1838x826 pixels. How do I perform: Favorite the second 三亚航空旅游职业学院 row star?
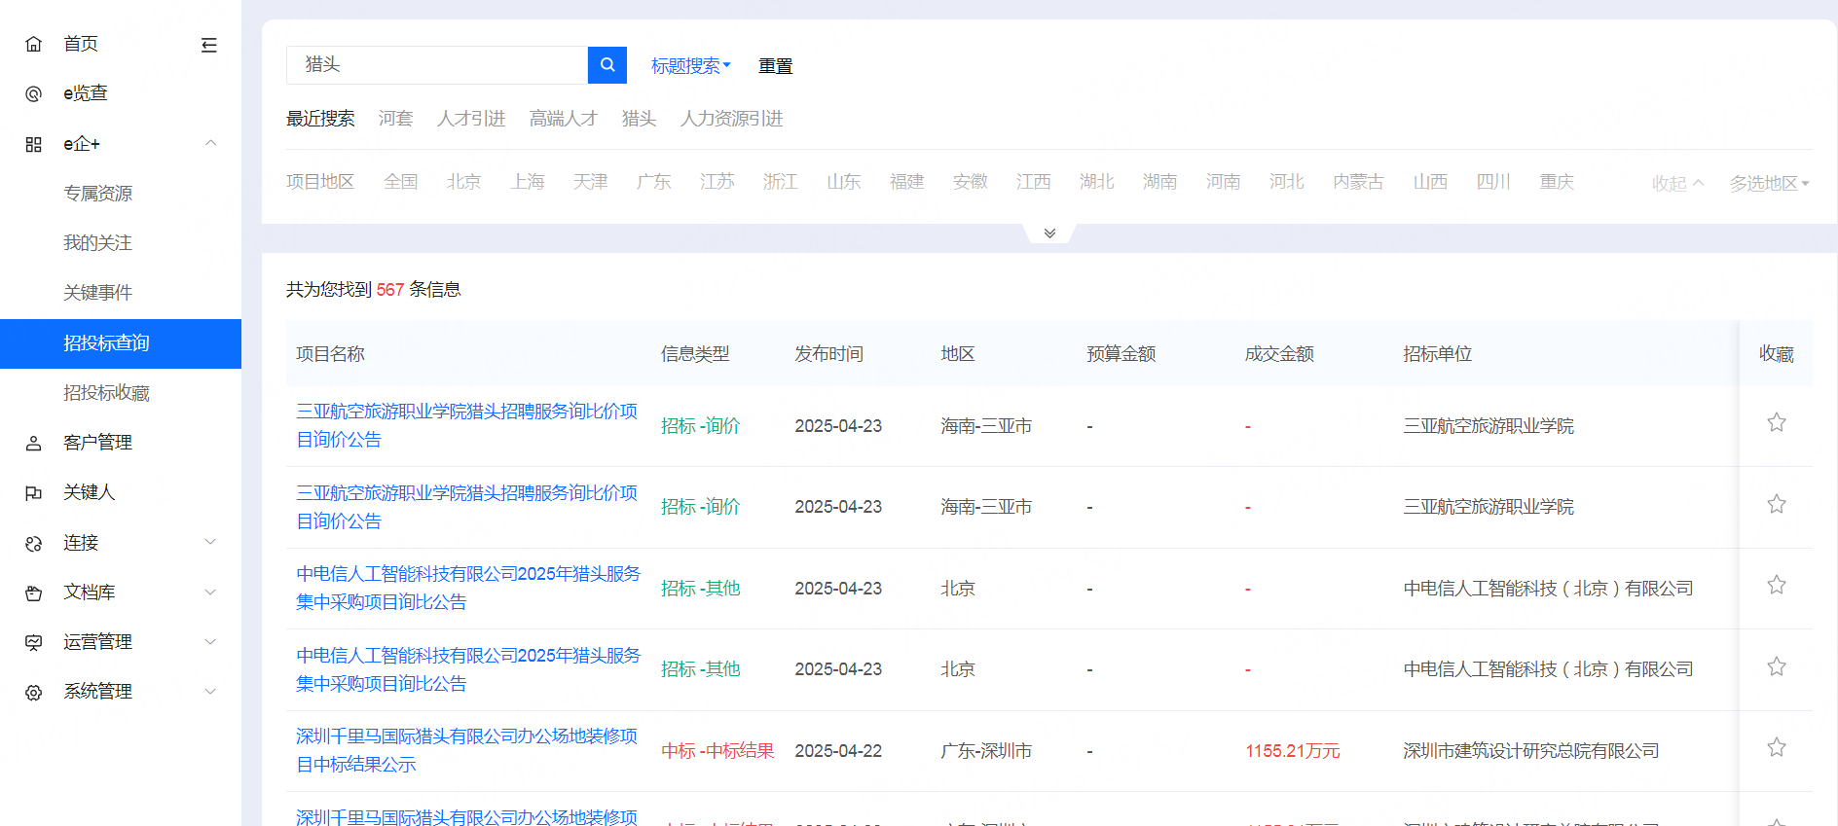(1777, 504)
